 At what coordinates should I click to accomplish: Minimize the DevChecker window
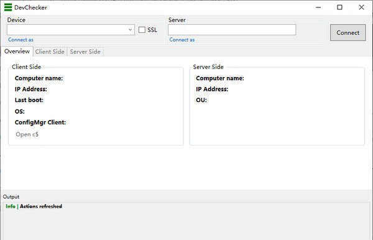point(318,7)
